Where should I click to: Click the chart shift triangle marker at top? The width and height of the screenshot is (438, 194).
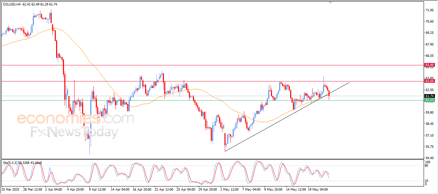pyautogui.click(x=330, y=2)
